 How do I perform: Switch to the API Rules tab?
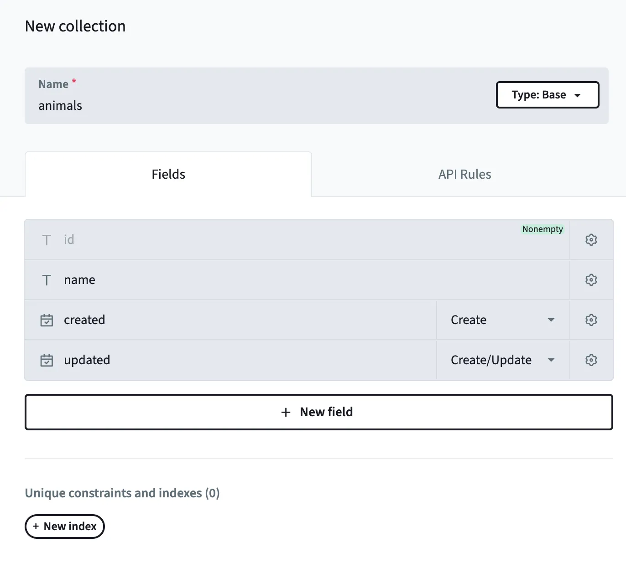pos(464,174)
